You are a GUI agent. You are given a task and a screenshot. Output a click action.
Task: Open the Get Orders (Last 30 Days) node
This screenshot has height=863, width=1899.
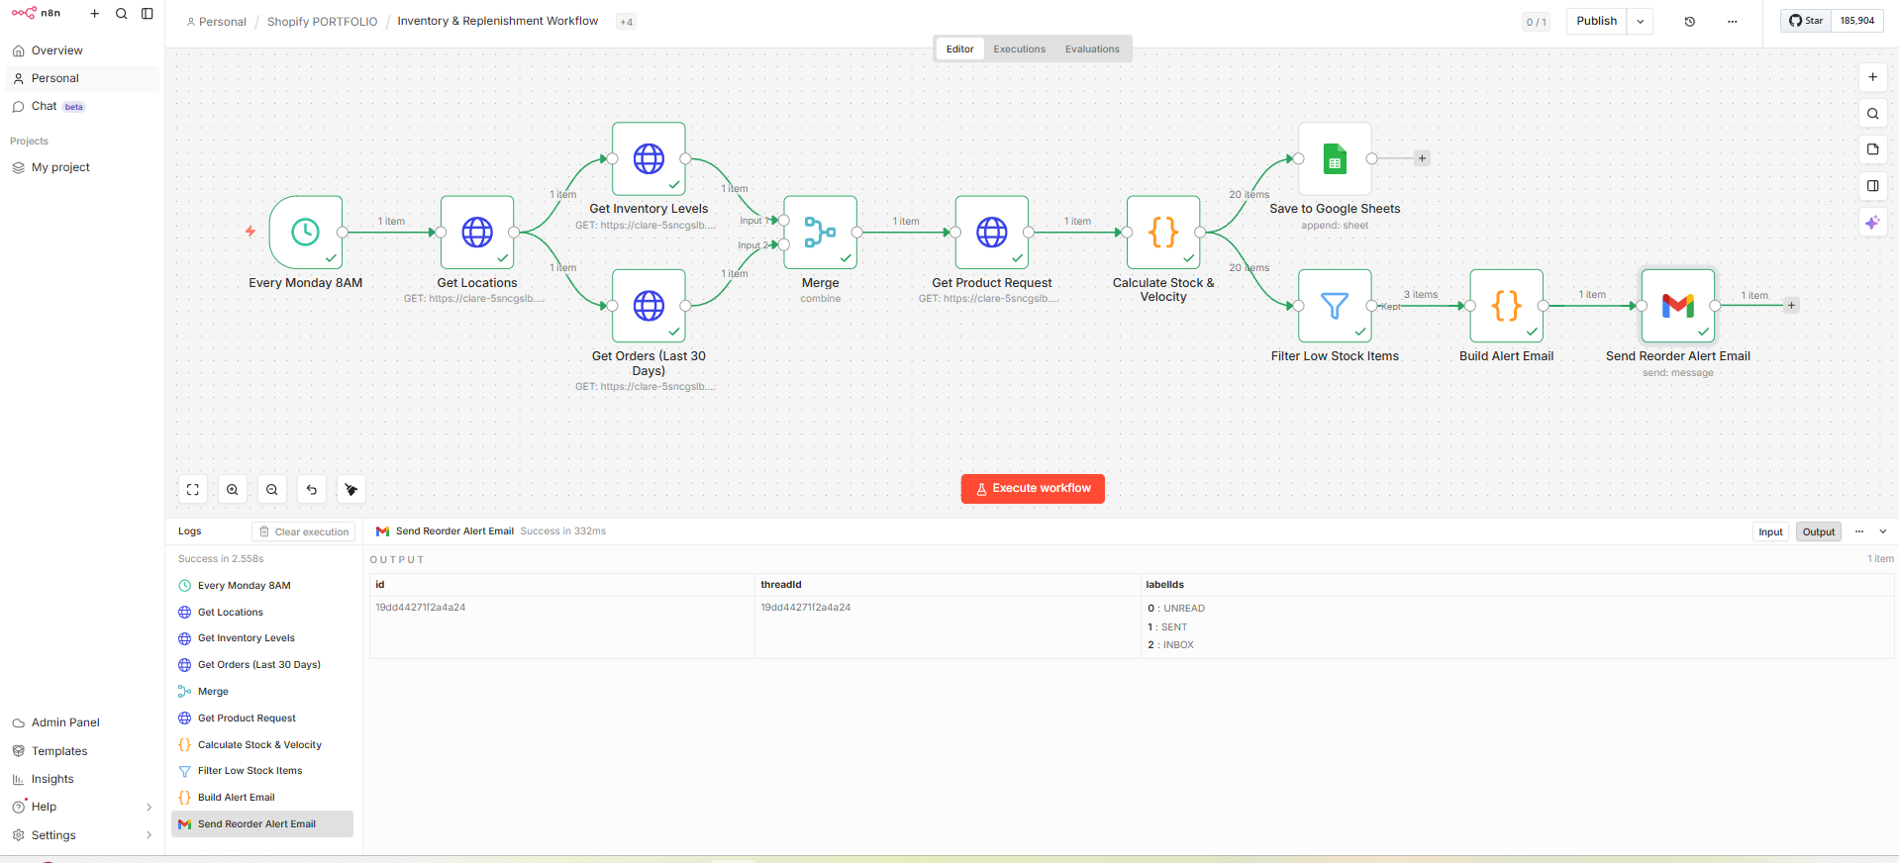coord(649,306)
